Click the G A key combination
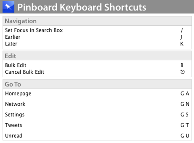Screen dimensions: 194x143 click(185, 94)
